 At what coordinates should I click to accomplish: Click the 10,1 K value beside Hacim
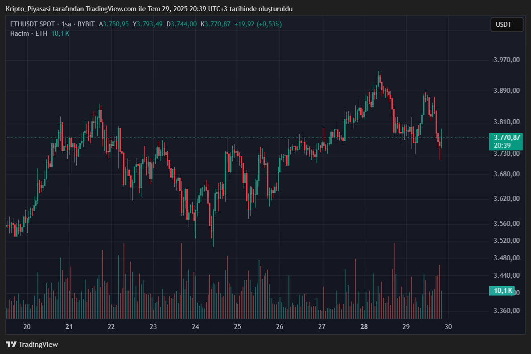click(x=60, y=33)
